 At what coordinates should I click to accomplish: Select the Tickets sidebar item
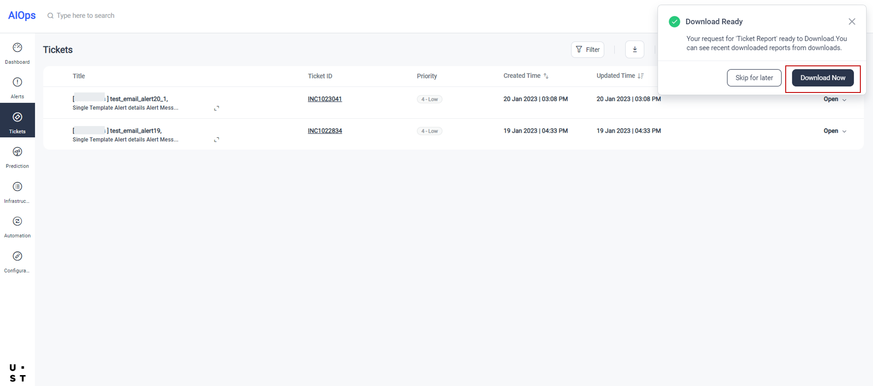pyautogui.click(x=17, y=123)
